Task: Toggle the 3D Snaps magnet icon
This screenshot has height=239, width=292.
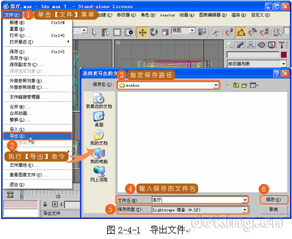Action: point(229,32)
